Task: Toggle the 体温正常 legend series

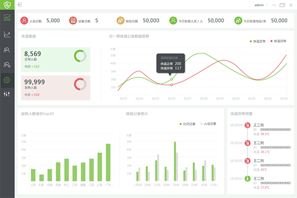Action: click(257, 41)
